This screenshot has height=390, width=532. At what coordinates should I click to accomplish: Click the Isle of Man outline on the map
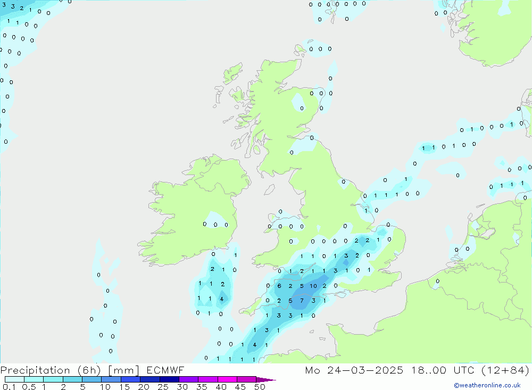[269, 189]
